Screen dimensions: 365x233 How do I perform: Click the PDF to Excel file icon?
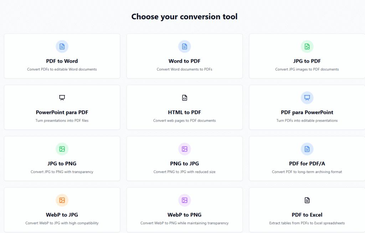pos(307,200)
